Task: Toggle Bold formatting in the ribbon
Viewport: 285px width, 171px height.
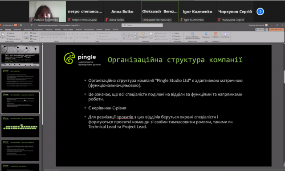Action: click(x=42, y=38)
